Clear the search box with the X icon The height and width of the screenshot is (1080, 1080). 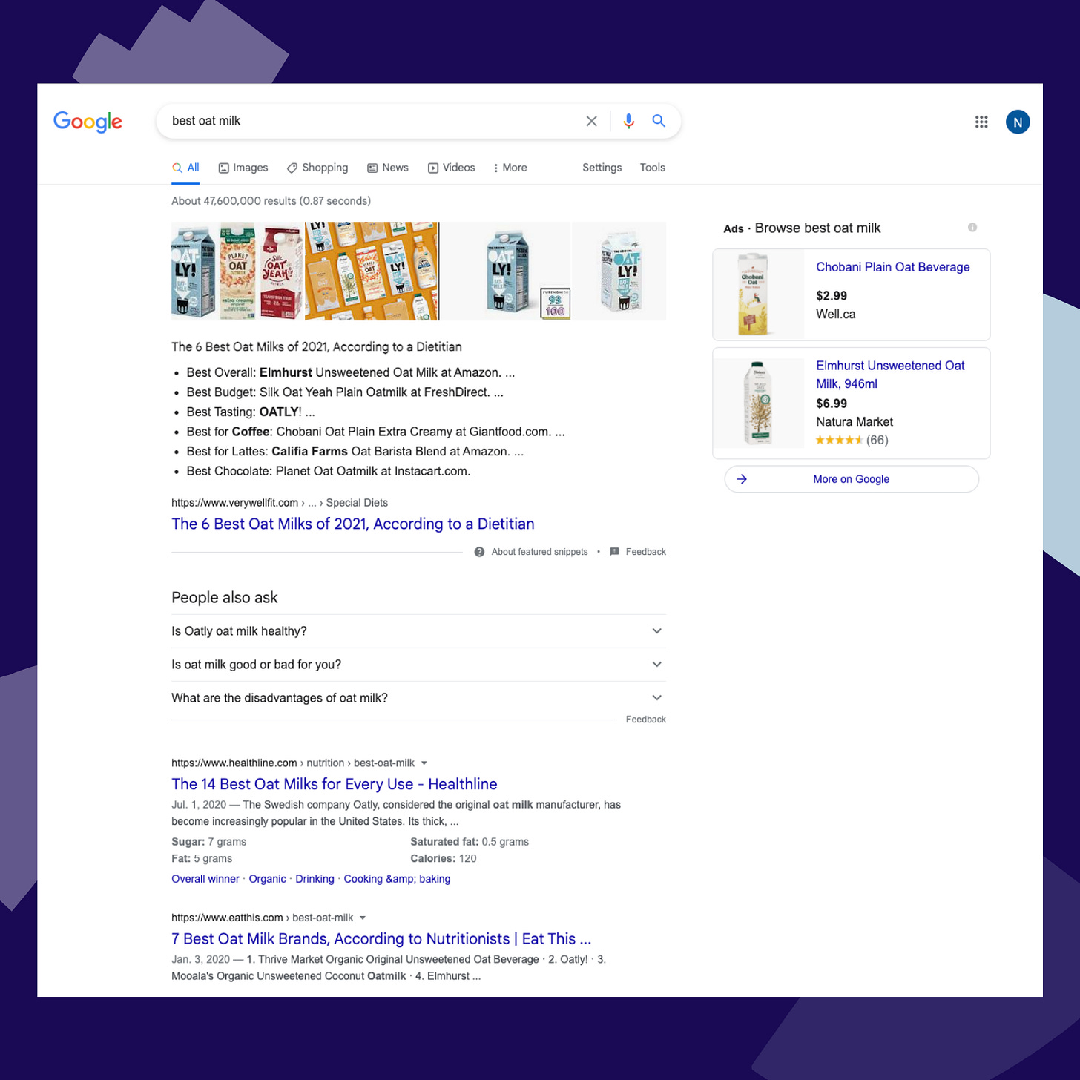coord(591,121)
